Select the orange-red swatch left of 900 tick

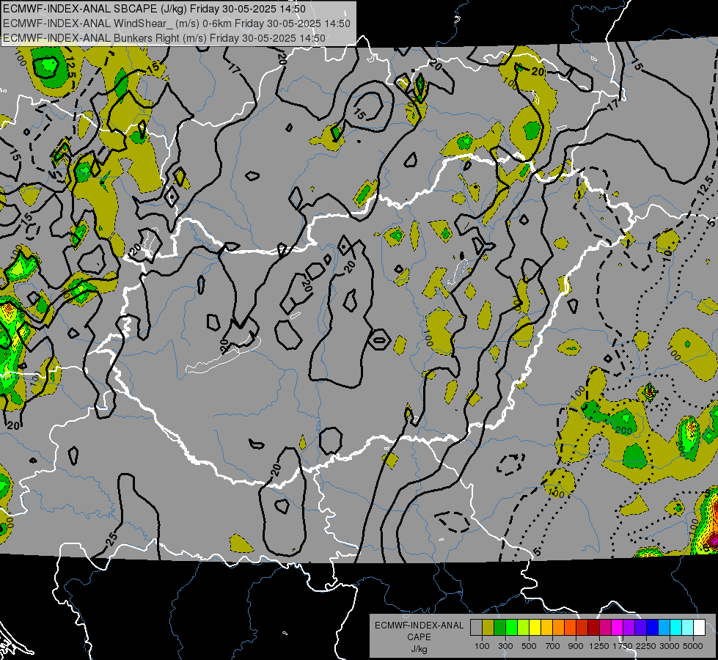(x=570, y=628)
